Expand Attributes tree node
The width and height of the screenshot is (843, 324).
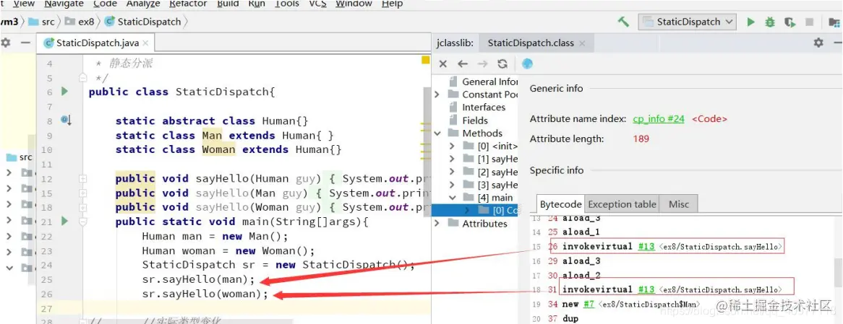[x=437, y=223]
